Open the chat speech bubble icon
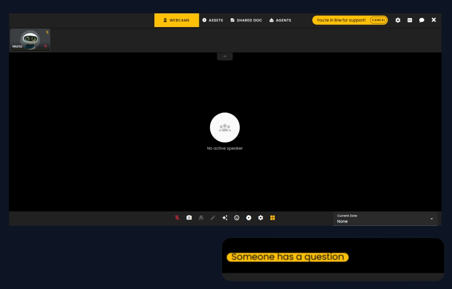The width and height of the screenshot is (452, 289). (422, 20)
